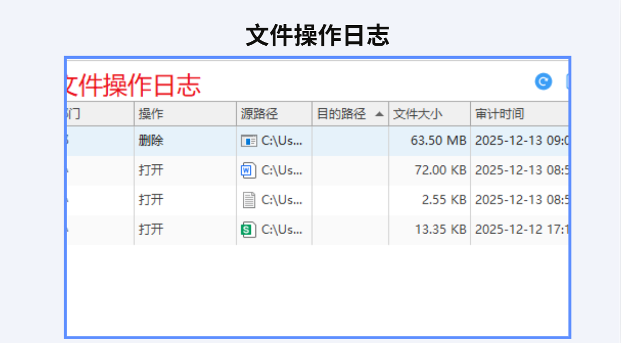The width and height of the screenshot is (621, 343).
Task: Click the application file icon in deleted row
Action: click(249, 140)
